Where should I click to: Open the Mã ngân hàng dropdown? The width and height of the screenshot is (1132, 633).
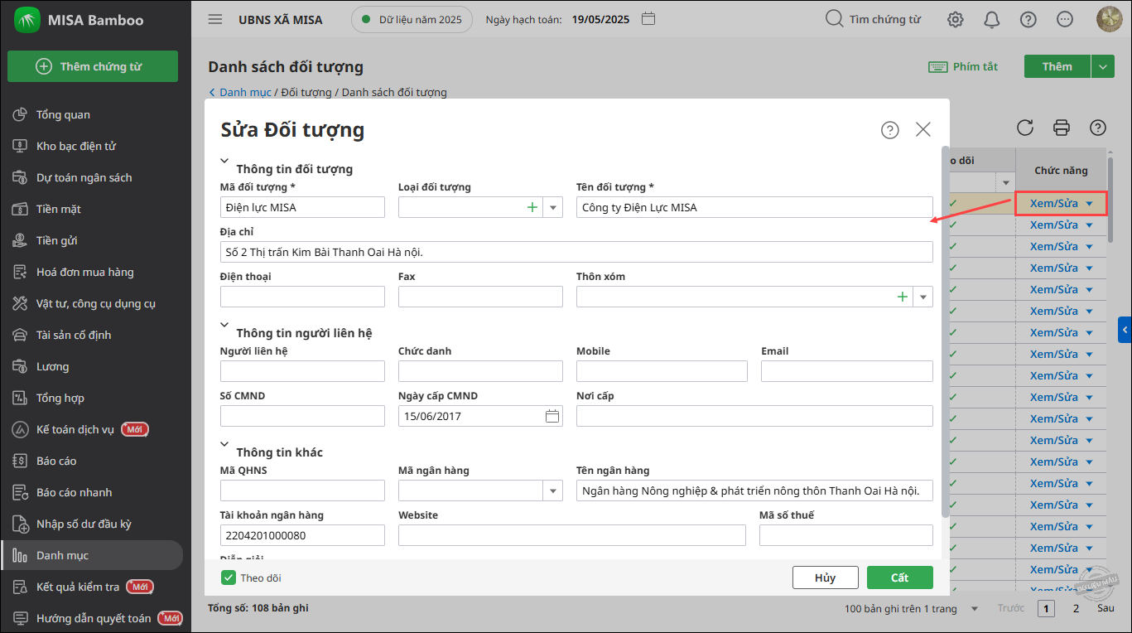click(553, 490)
